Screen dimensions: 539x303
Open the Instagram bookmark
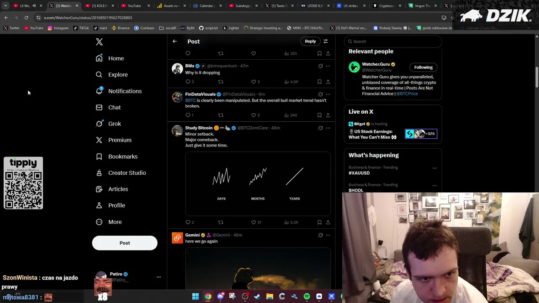58,28
